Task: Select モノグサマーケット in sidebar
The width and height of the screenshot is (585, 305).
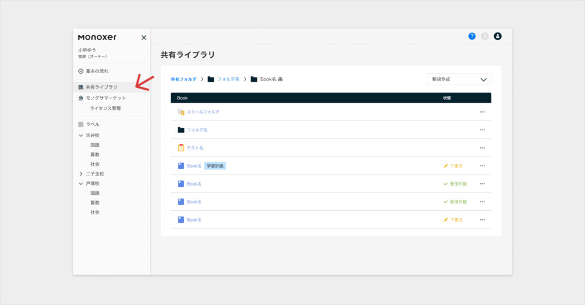Action: (106, 98)
